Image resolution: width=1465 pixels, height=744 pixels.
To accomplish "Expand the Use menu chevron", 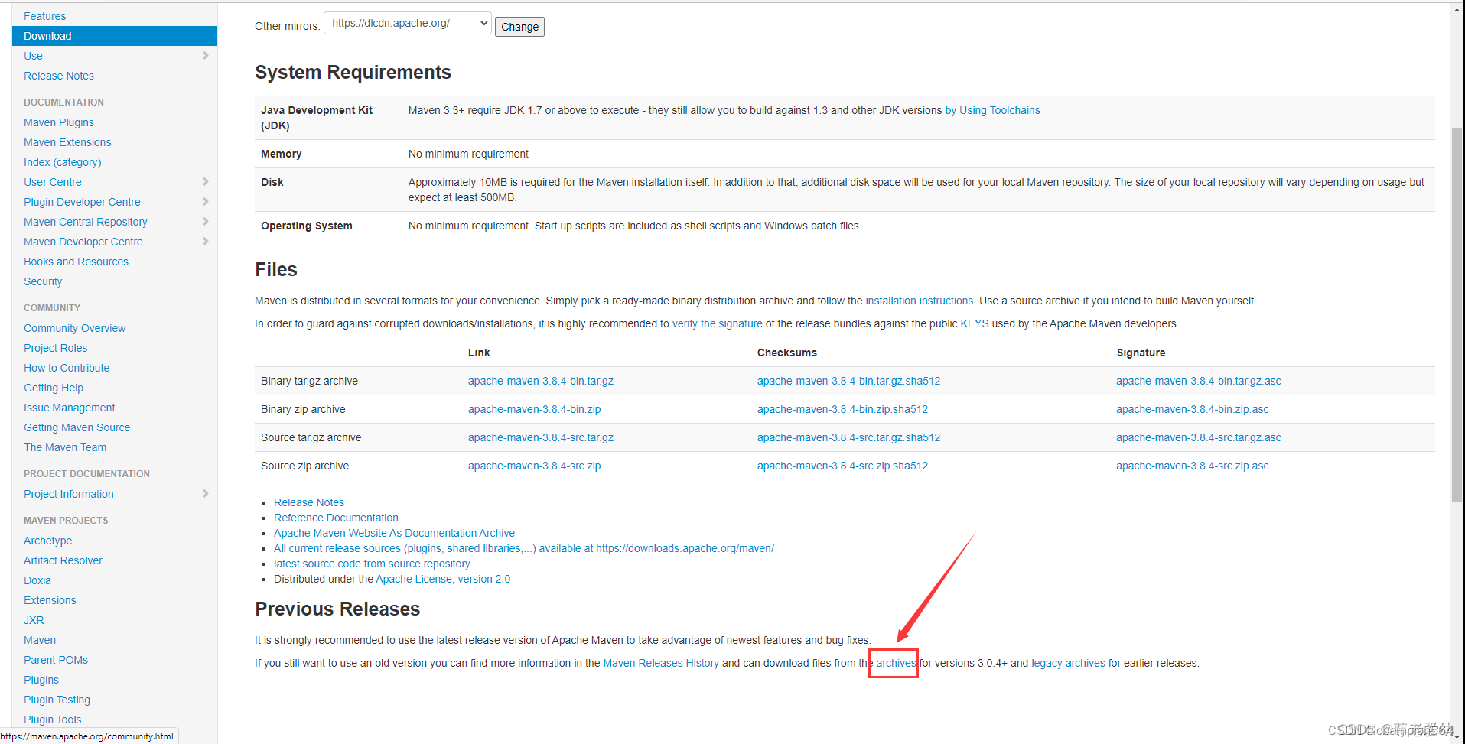I will click(x=205, y=56).
